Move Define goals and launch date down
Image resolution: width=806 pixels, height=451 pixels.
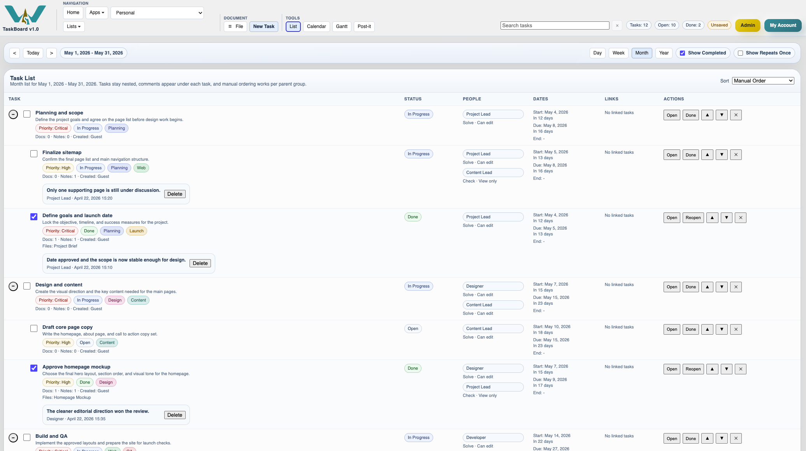point(727,218)
